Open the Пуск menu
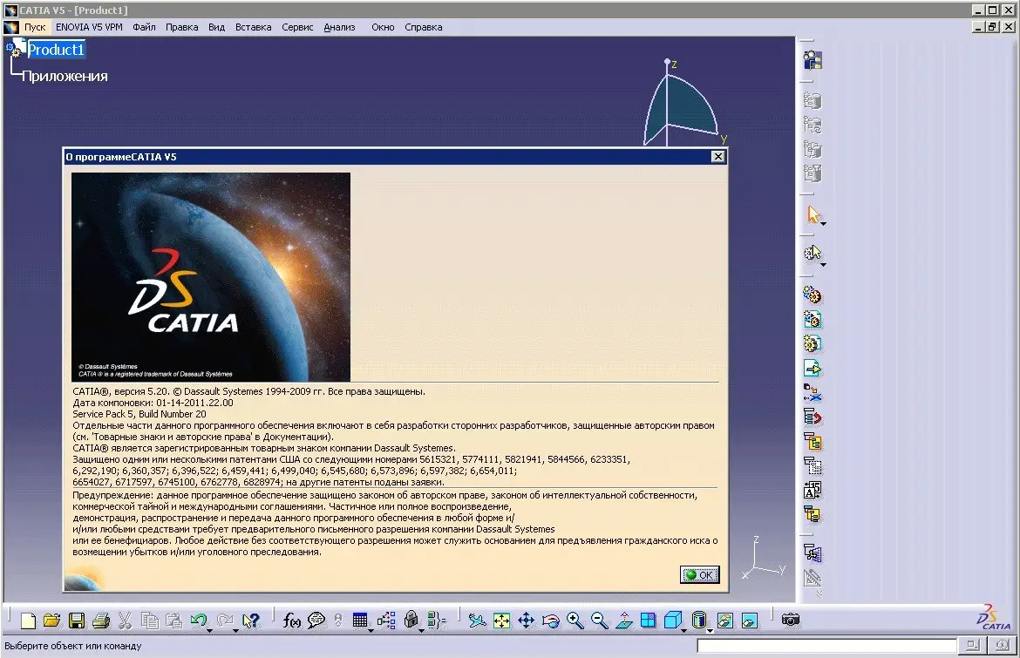1020x658 pixels. pyautogui.click(x=35, y=27)
